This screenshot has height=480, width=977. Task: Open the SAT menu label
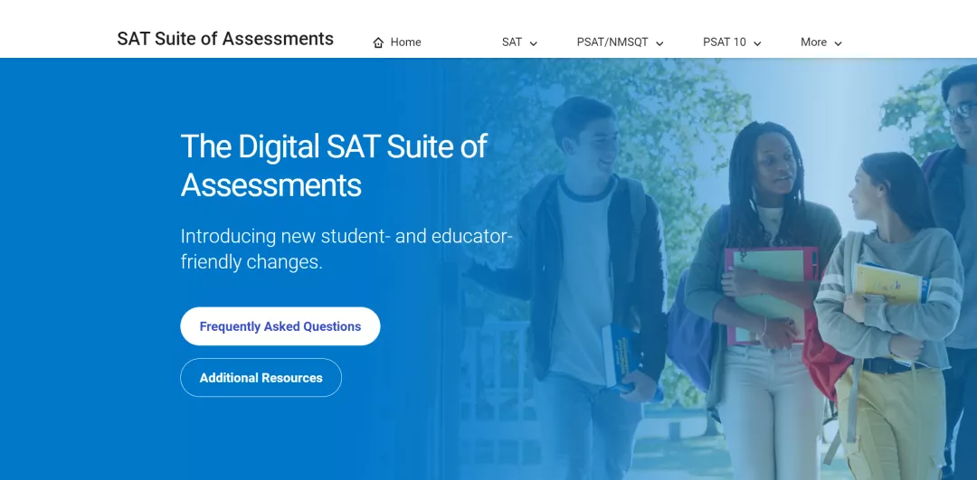click(511, 42)
